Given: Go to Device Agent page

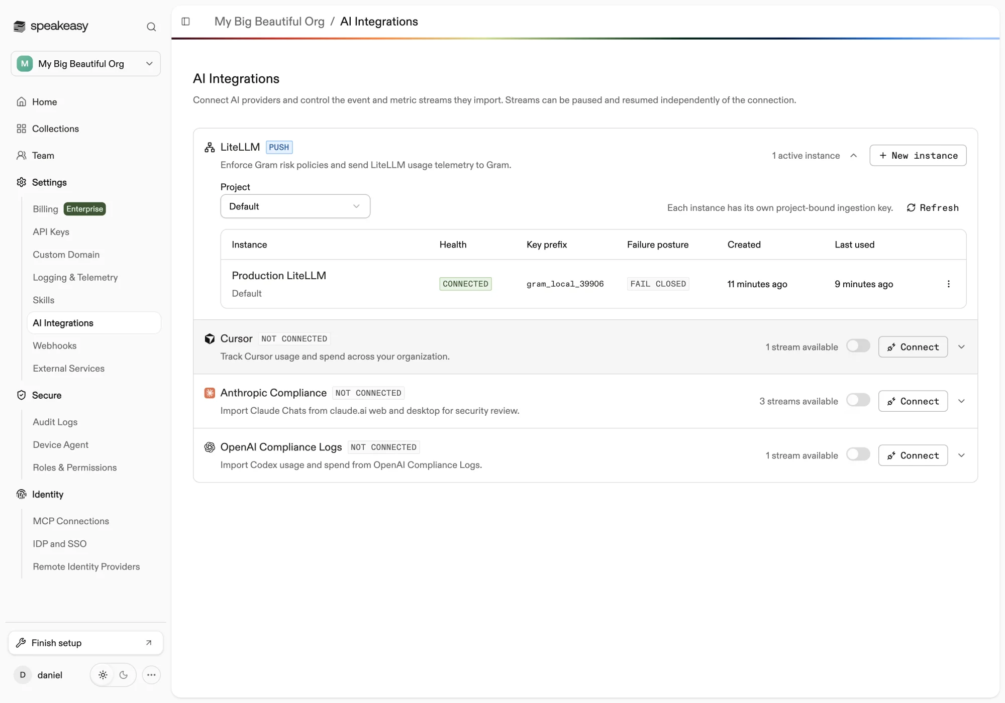Looking at the screenshot, I should [x=61, y=445].
